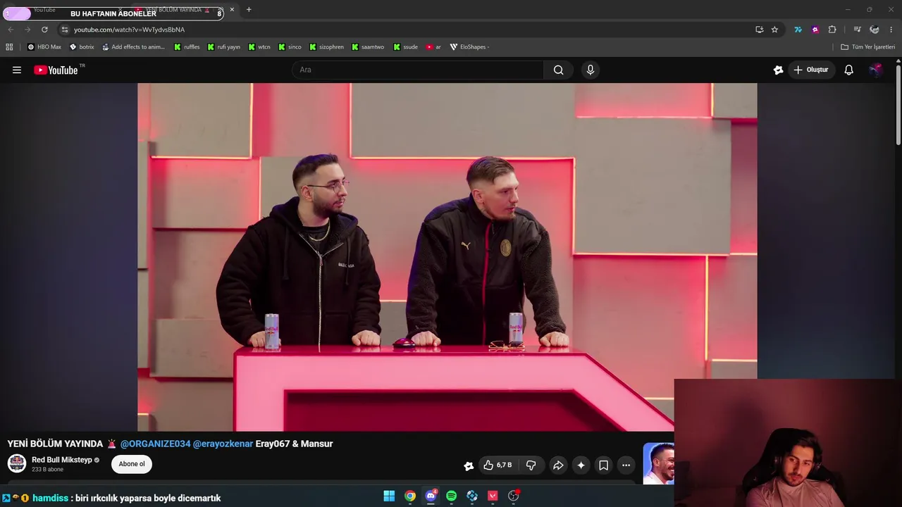Open the 7TV extension icon
Viewport: 902px width, 507px height.
click(x=798, y=30)
